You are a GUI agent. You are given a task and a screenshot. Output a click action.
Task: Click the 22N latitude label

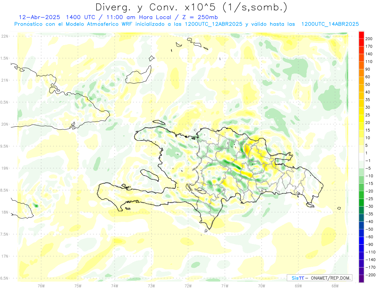pos(5,36)
